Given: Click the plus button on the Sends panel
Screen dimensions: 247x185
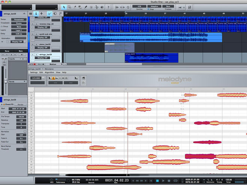Looking at the screenshot, I should [25, 81].
